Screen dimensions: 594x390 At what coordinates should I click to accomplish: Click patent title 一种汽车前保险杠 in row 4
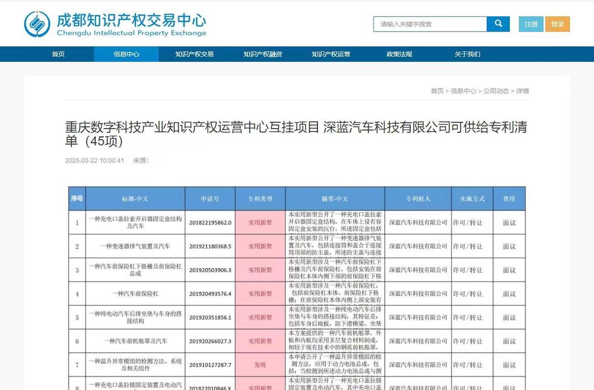(135, 293)
